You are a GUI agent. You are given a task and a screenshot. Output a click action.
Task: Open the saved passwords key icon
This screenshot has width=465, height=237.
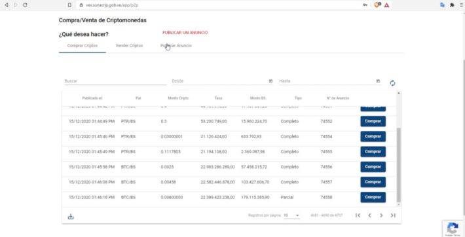point(365,5)
